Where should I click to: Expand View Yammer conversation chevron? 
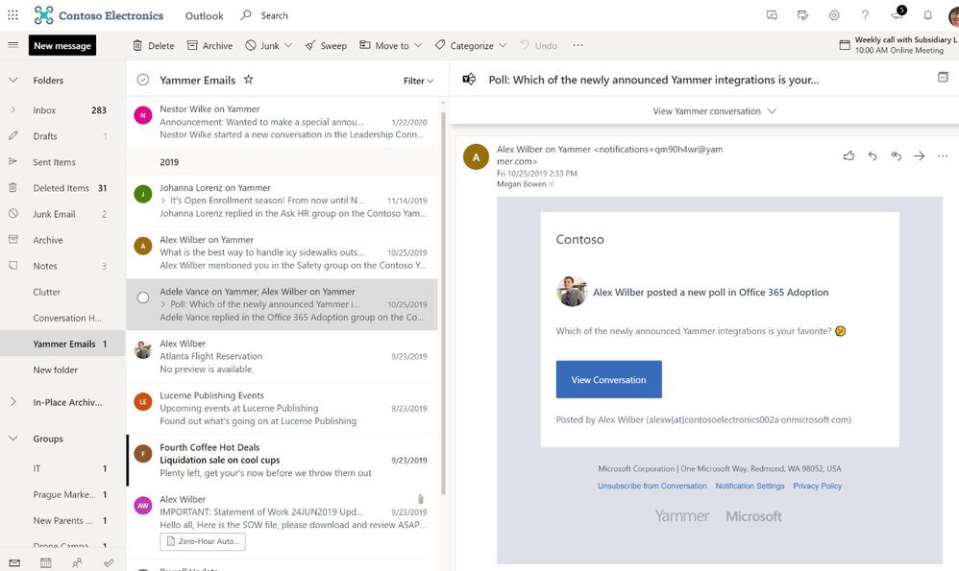coord(772,111)
